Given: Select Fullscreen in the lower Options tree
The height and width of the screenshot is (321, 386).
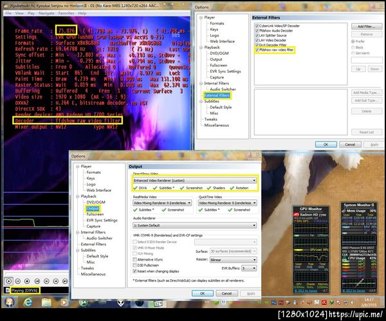Looking at the screenshot, I should [x=95, y=214].
